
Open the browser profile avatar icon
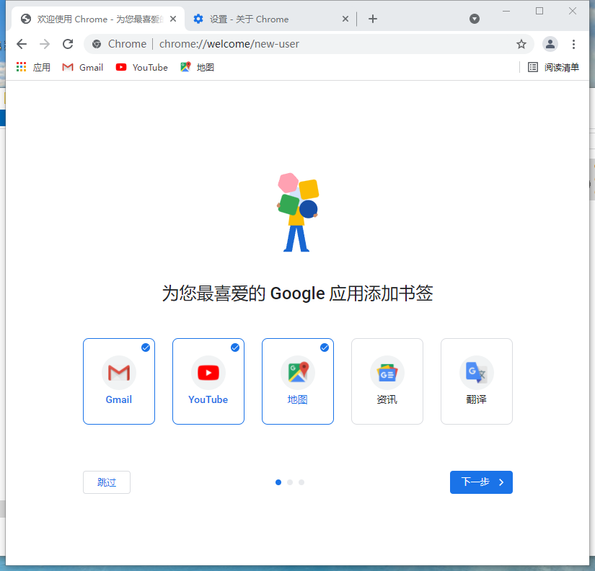point(550,44)
